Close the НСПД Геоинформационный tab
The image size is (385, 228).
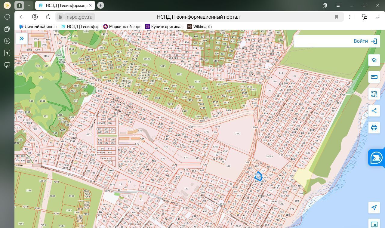(90, 5)
